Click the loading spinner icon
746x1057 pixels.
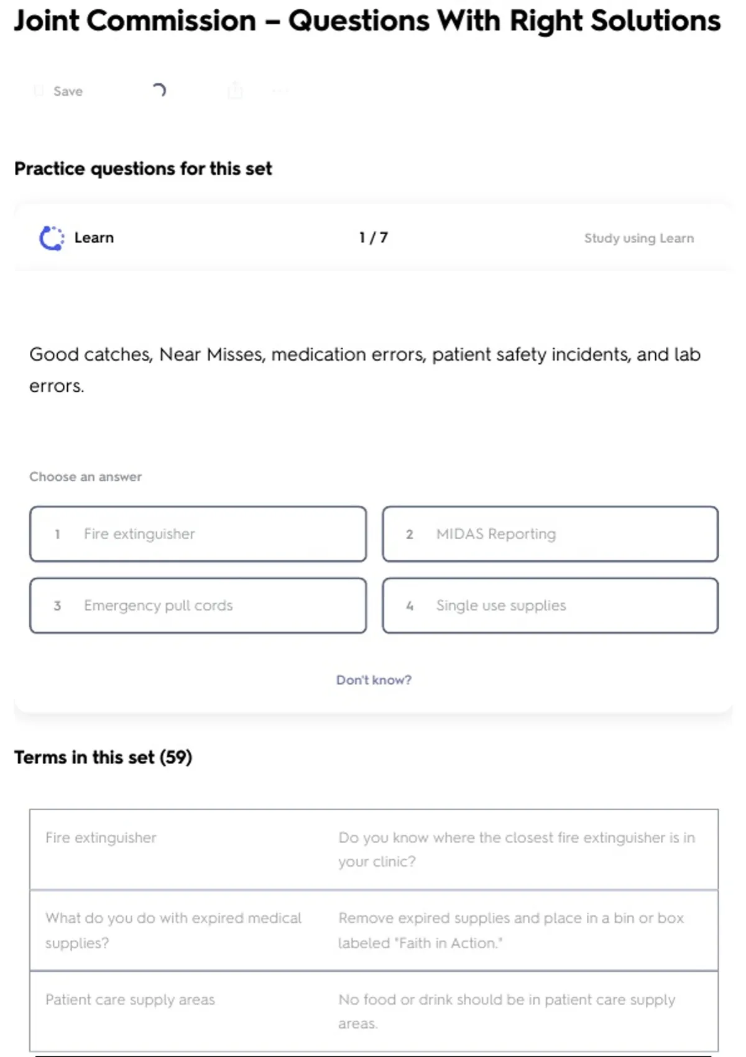point(159,91)
